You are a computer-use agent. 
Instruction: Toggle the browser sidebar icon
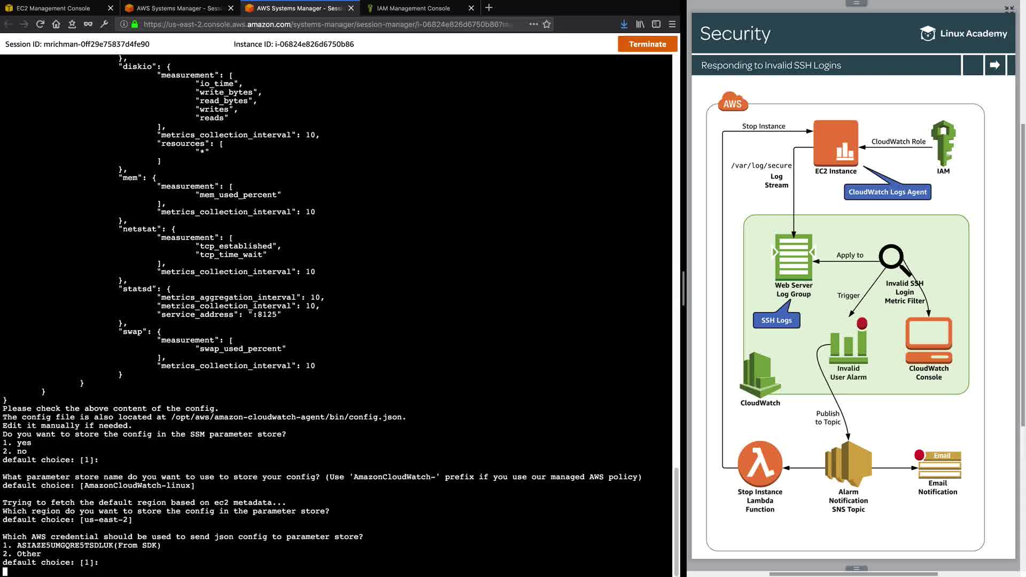tap(656, 24)
